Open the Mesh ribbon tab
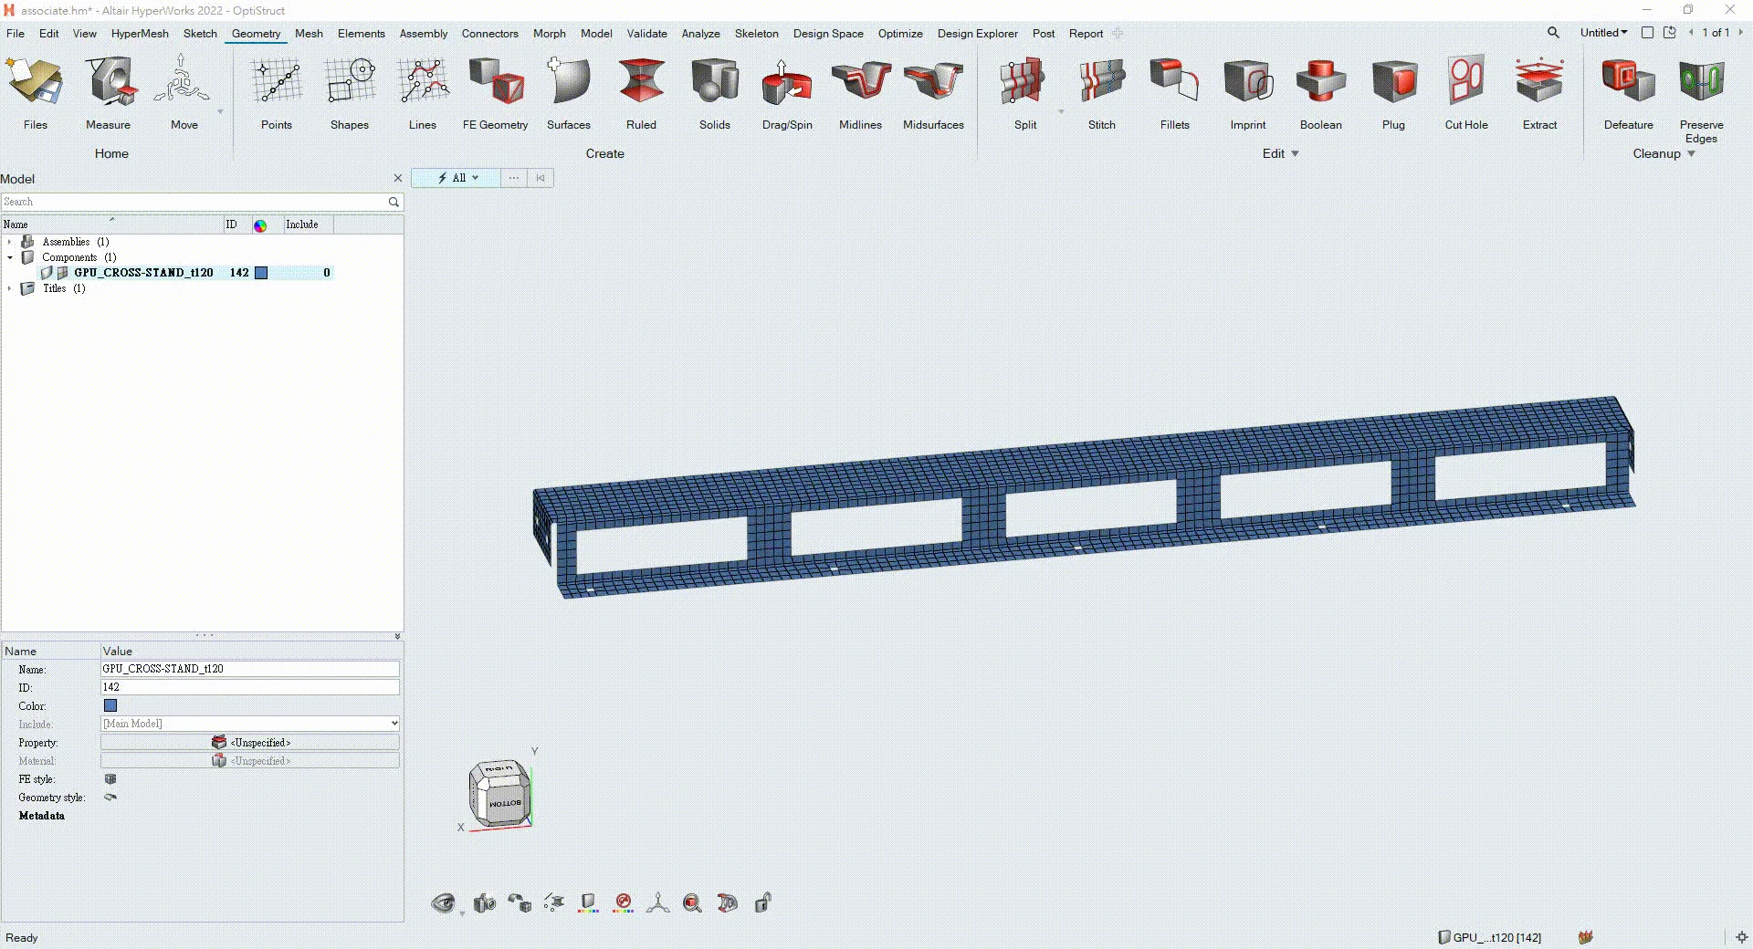This screenshot has width=1753, height=949. point(309,34)
